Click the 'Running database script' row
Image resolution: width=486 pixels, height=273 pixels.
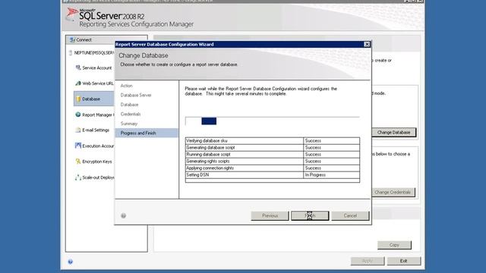273,155
